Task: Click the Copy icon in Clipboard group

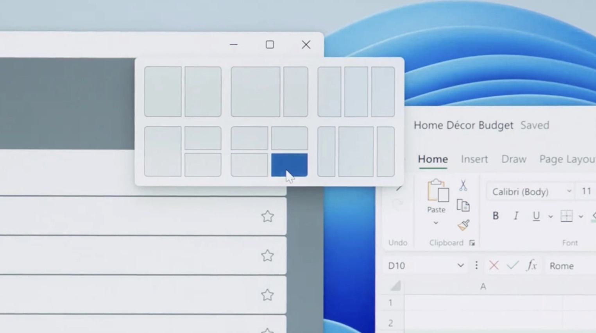Action: (x=463, y=205)
